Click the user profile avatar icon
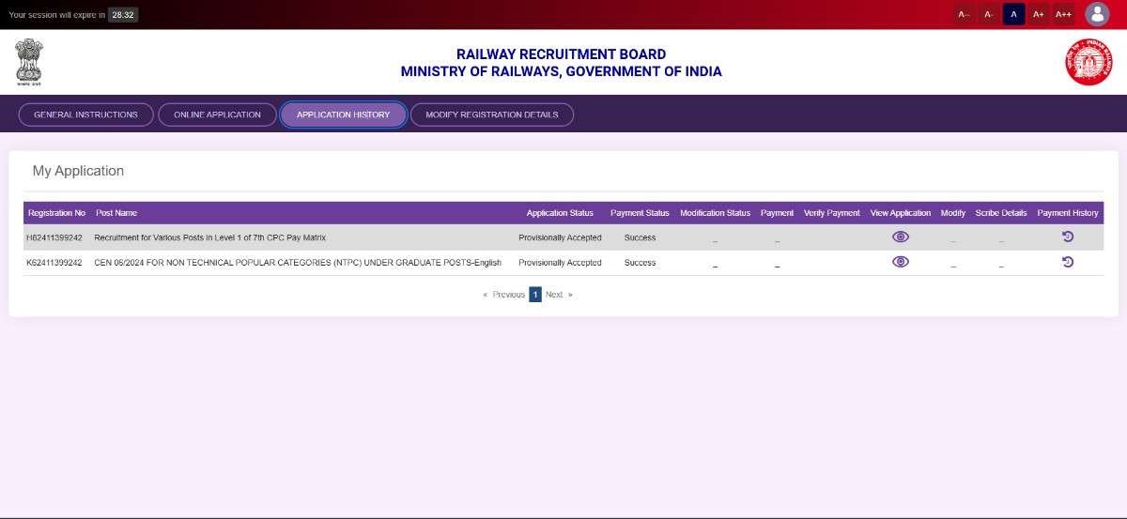 [1096, 14]
